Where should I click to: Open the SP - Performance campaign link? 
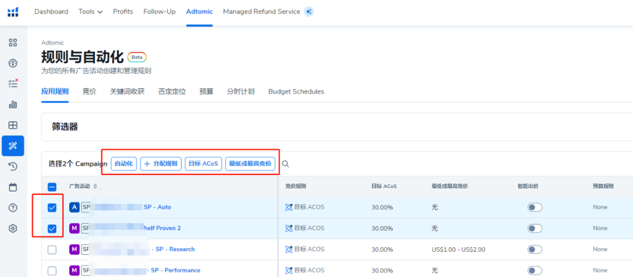174,270
